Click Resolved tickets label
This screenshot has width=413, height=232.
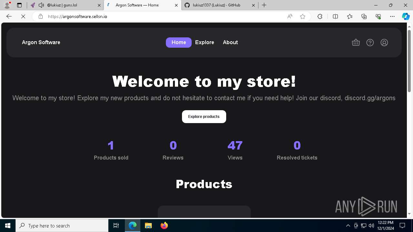coord(297,158)
